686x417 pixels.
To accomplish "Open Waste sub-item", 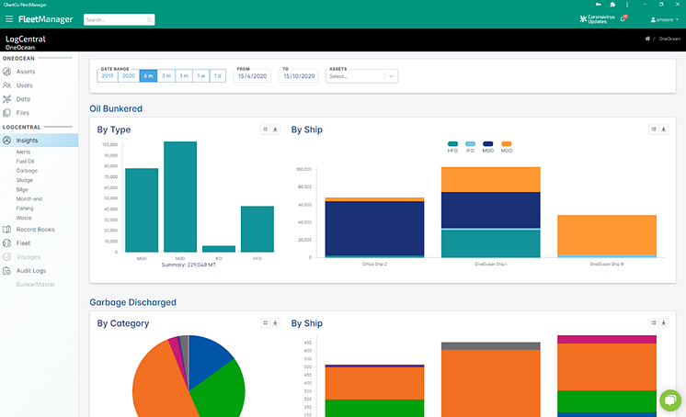I will 24,218.
